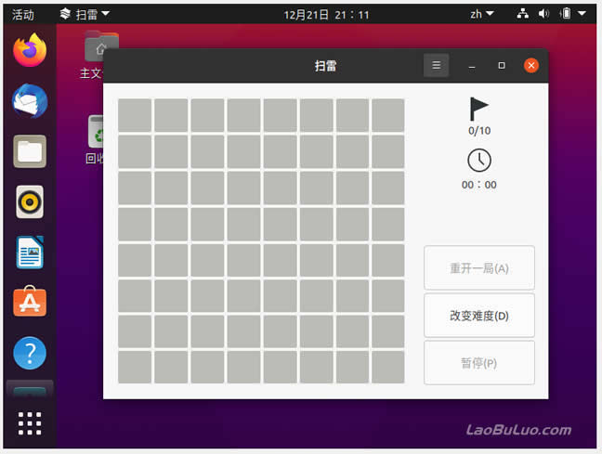Open LibreOffice Writer from dock
602x454 pixels.
click(30, 253)
